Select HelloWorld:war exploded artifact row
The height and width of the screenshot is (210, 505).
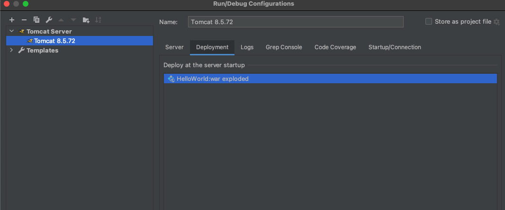click(331, 79)
